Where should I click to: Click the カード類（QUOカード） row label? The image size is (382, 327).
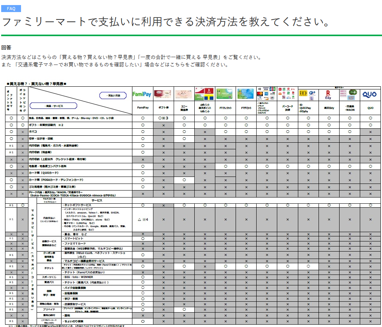click(44, 173)
